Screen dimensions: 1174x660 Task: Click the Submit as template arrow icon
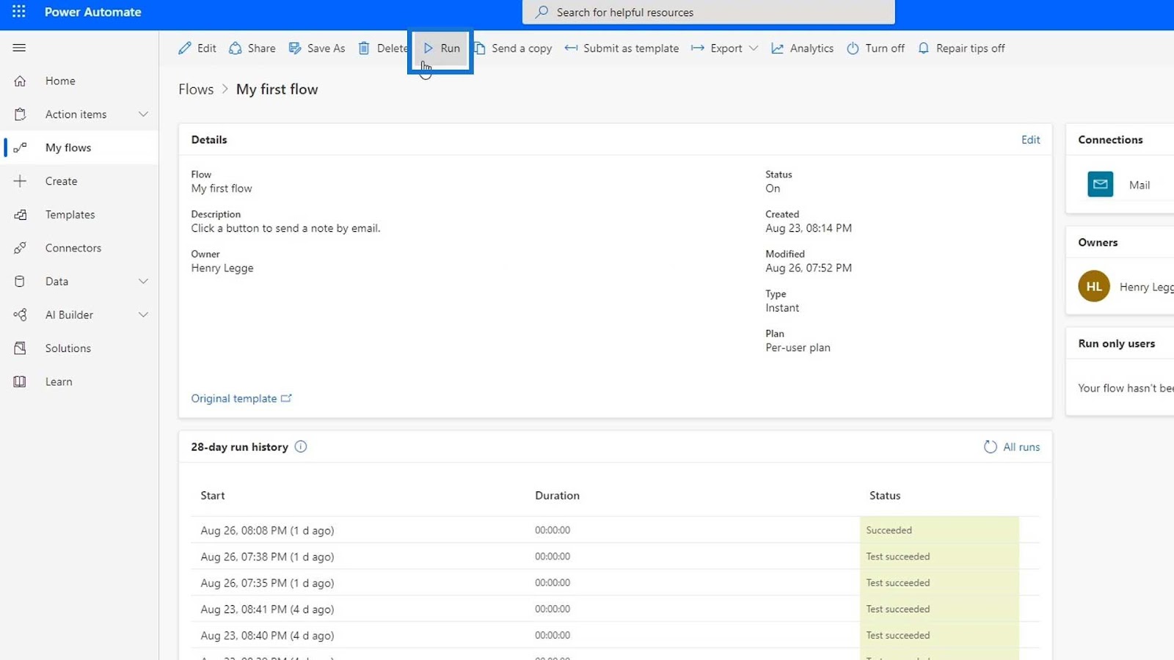coord(571,48)
